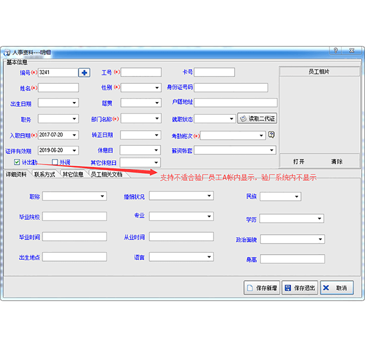Click the 保存新增 save-and-new button
Viewport: 365px width, 347px height.
262,288
